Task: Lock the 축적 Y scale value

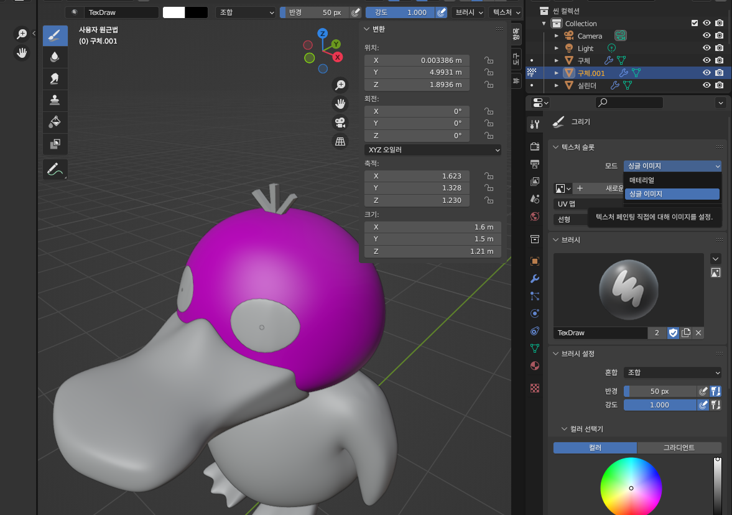Action: click(x=489, y=188)
